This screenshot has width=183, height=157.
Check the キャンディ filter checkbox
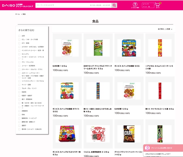pyautogui.click(x=19, y=54)
